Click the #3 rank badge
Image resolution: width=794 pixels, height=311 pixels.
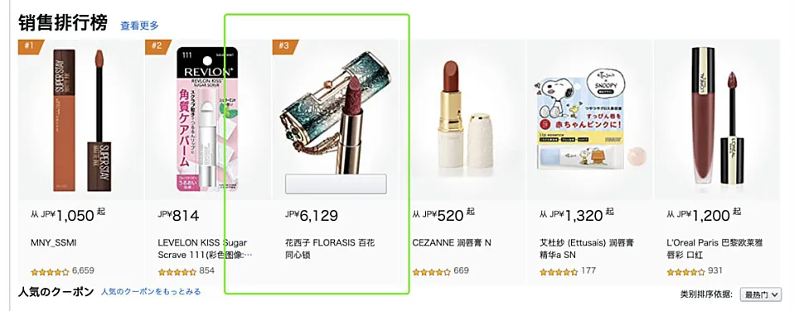pyautogui.click(x=284, y=46)
